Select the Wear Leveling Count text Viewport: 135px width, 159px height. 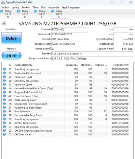[x=25, y=100]
